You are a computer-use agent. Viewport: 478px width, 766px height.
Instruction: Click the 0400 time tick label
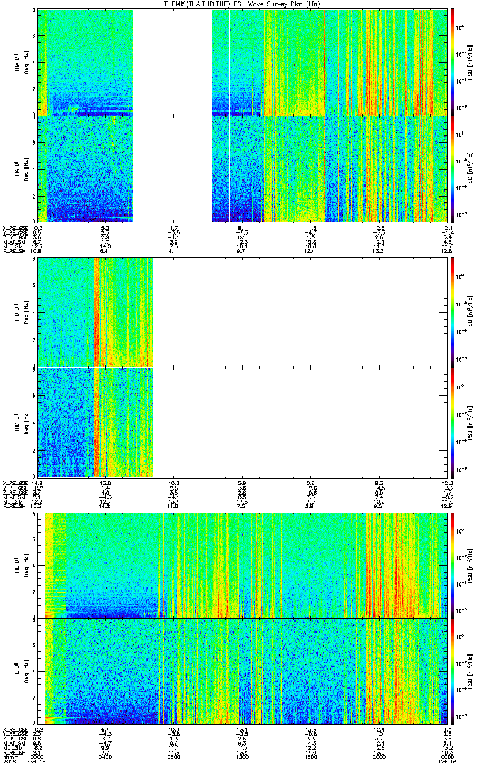click(x=105, y=757)
